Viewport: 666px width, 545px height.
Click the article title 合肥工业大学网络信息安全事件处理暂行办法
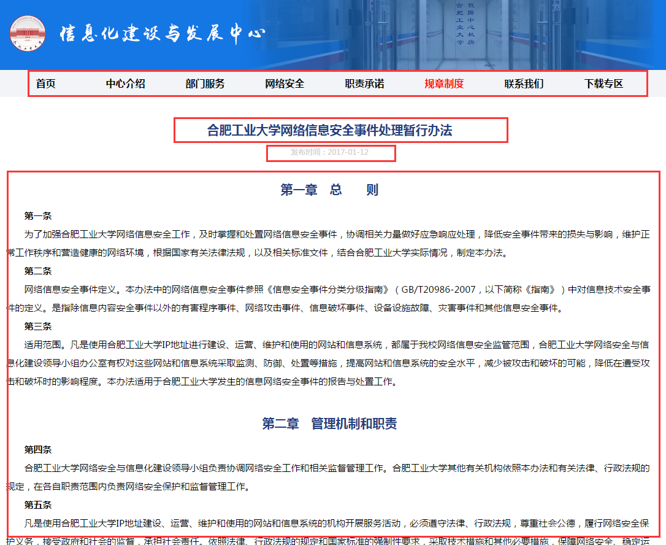[x=329, y=130]
